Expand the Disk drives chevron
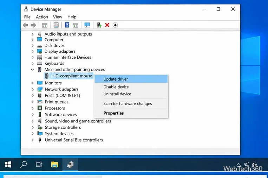 pos(32,46)
